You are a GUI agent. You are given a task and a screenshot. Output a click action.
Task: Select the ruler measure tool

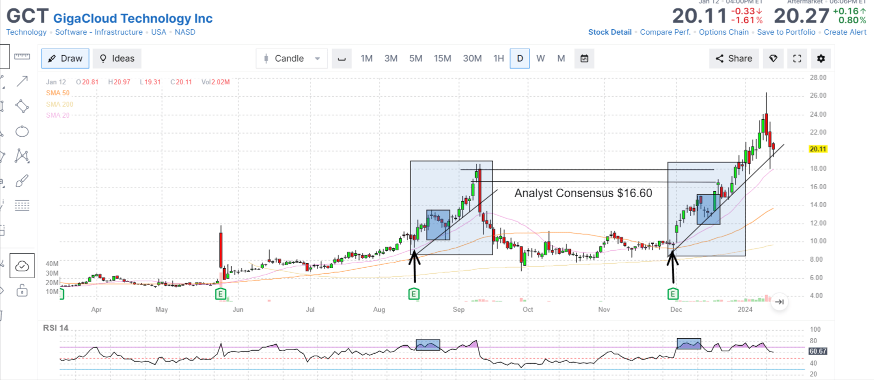[x=22, y=56]
